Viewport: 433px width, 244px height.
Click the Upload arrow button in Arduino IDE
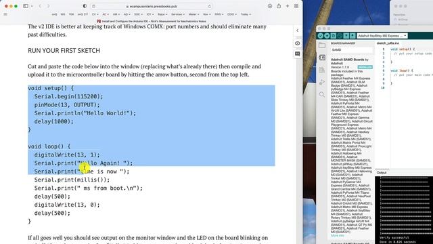(x=327, y=36)
